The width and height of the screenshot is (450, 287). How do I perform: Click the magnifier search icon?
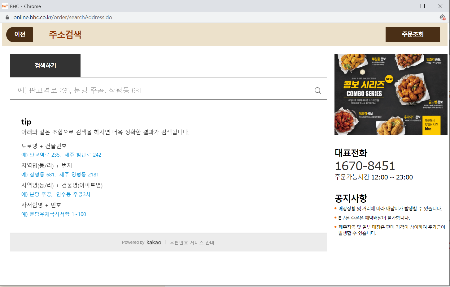318,91
